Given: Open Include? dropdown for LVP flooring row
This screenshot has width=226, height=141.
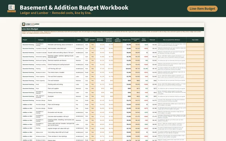Looking at the screenshot, I should point(93,69).
